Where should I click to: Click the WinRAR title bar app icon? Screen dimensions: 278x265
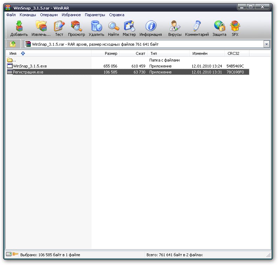pos(8,8)
